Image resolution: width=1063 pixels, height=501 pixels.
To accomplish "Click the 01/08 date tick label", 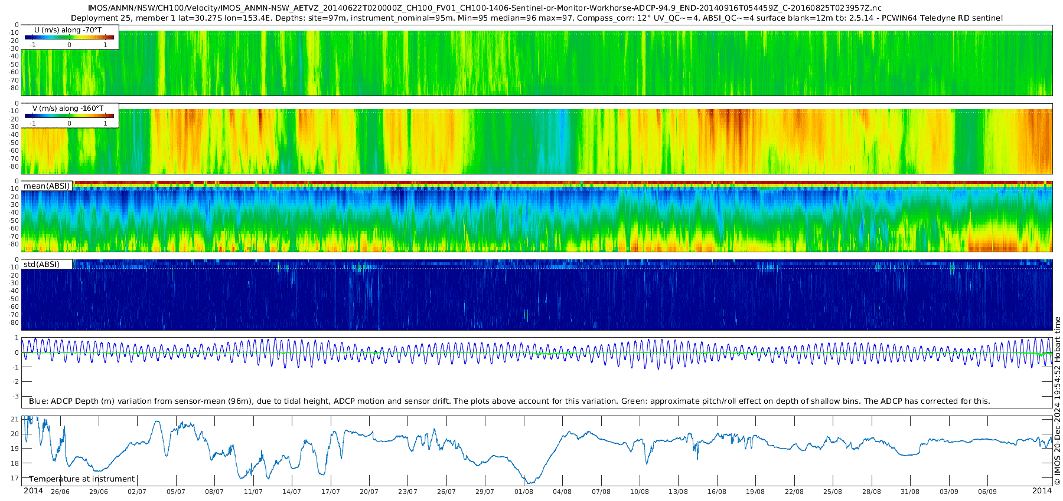I will click(x=524, y=492).
